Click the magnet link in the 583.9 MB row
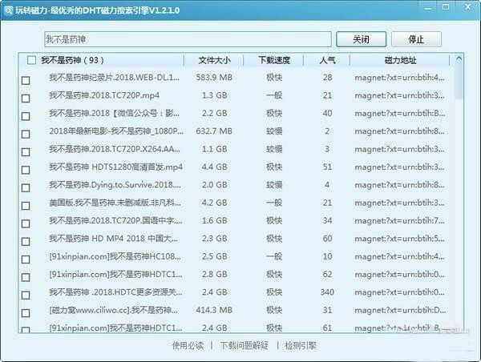The width and height of the screenshot is (481, 362). tap(399, 78)
